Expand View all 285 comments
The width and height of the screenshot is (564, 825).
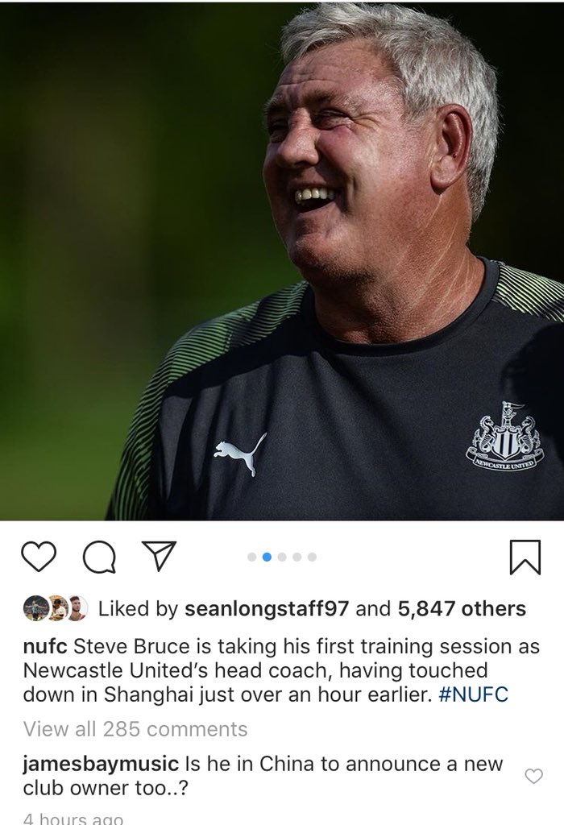click(x=135, y=728)
